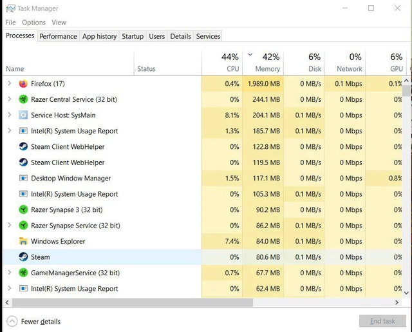Open the Startup tab
This screenshot has width=412, height=332.
click(133, 36)
